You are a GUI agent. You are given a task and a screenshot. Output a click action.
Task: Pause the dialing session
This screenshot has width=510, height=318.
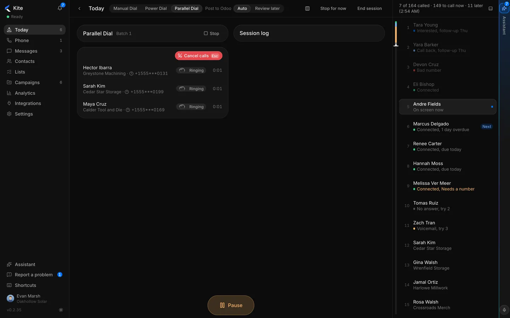[x=231, y=305]
